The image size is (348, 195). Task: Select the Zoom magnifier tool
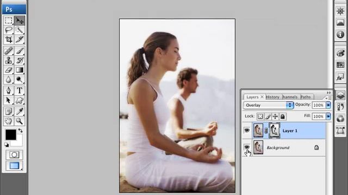point(20,121)
